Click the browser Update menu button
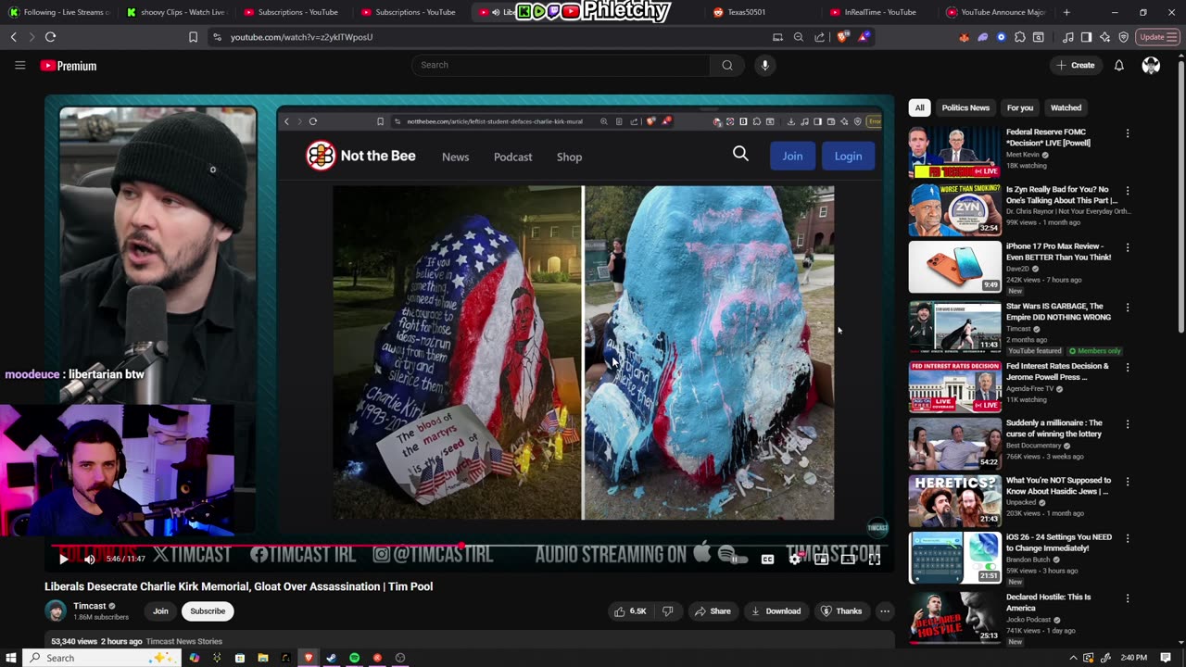 [x=1157, y=37]
